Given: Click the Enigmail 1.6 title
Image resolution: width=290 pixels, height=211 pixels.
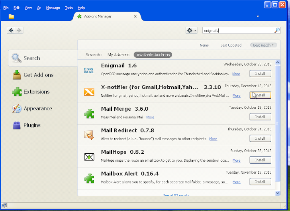Looking at the screenshot, I should (119, 66).
